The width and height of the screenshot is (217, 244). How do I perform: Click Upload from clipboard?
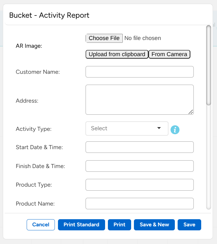click(117, 55)
